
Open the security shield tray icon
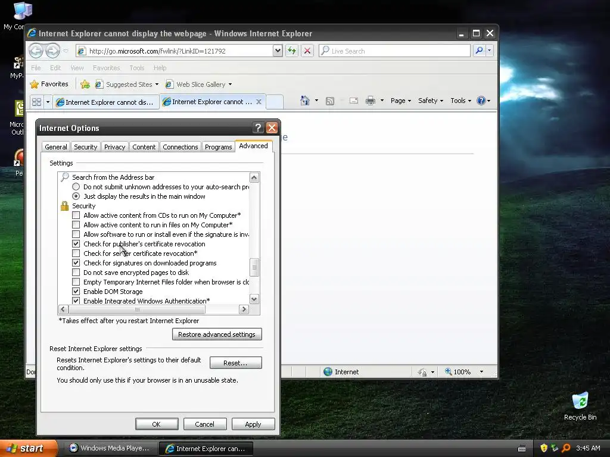click(x=544, y=448)
